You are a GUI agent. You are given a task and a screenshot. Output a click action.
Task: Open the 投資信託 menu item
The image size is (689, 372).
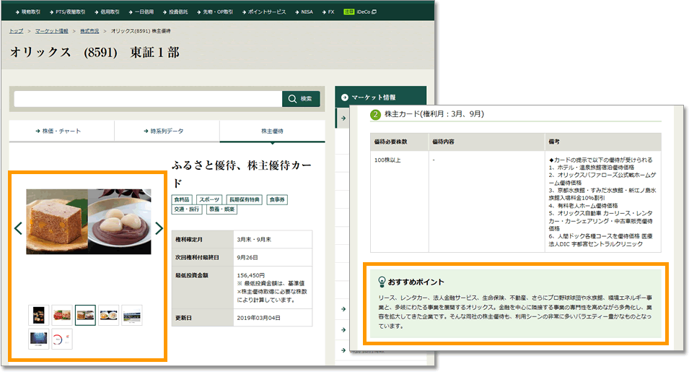[x=175, y=12]
